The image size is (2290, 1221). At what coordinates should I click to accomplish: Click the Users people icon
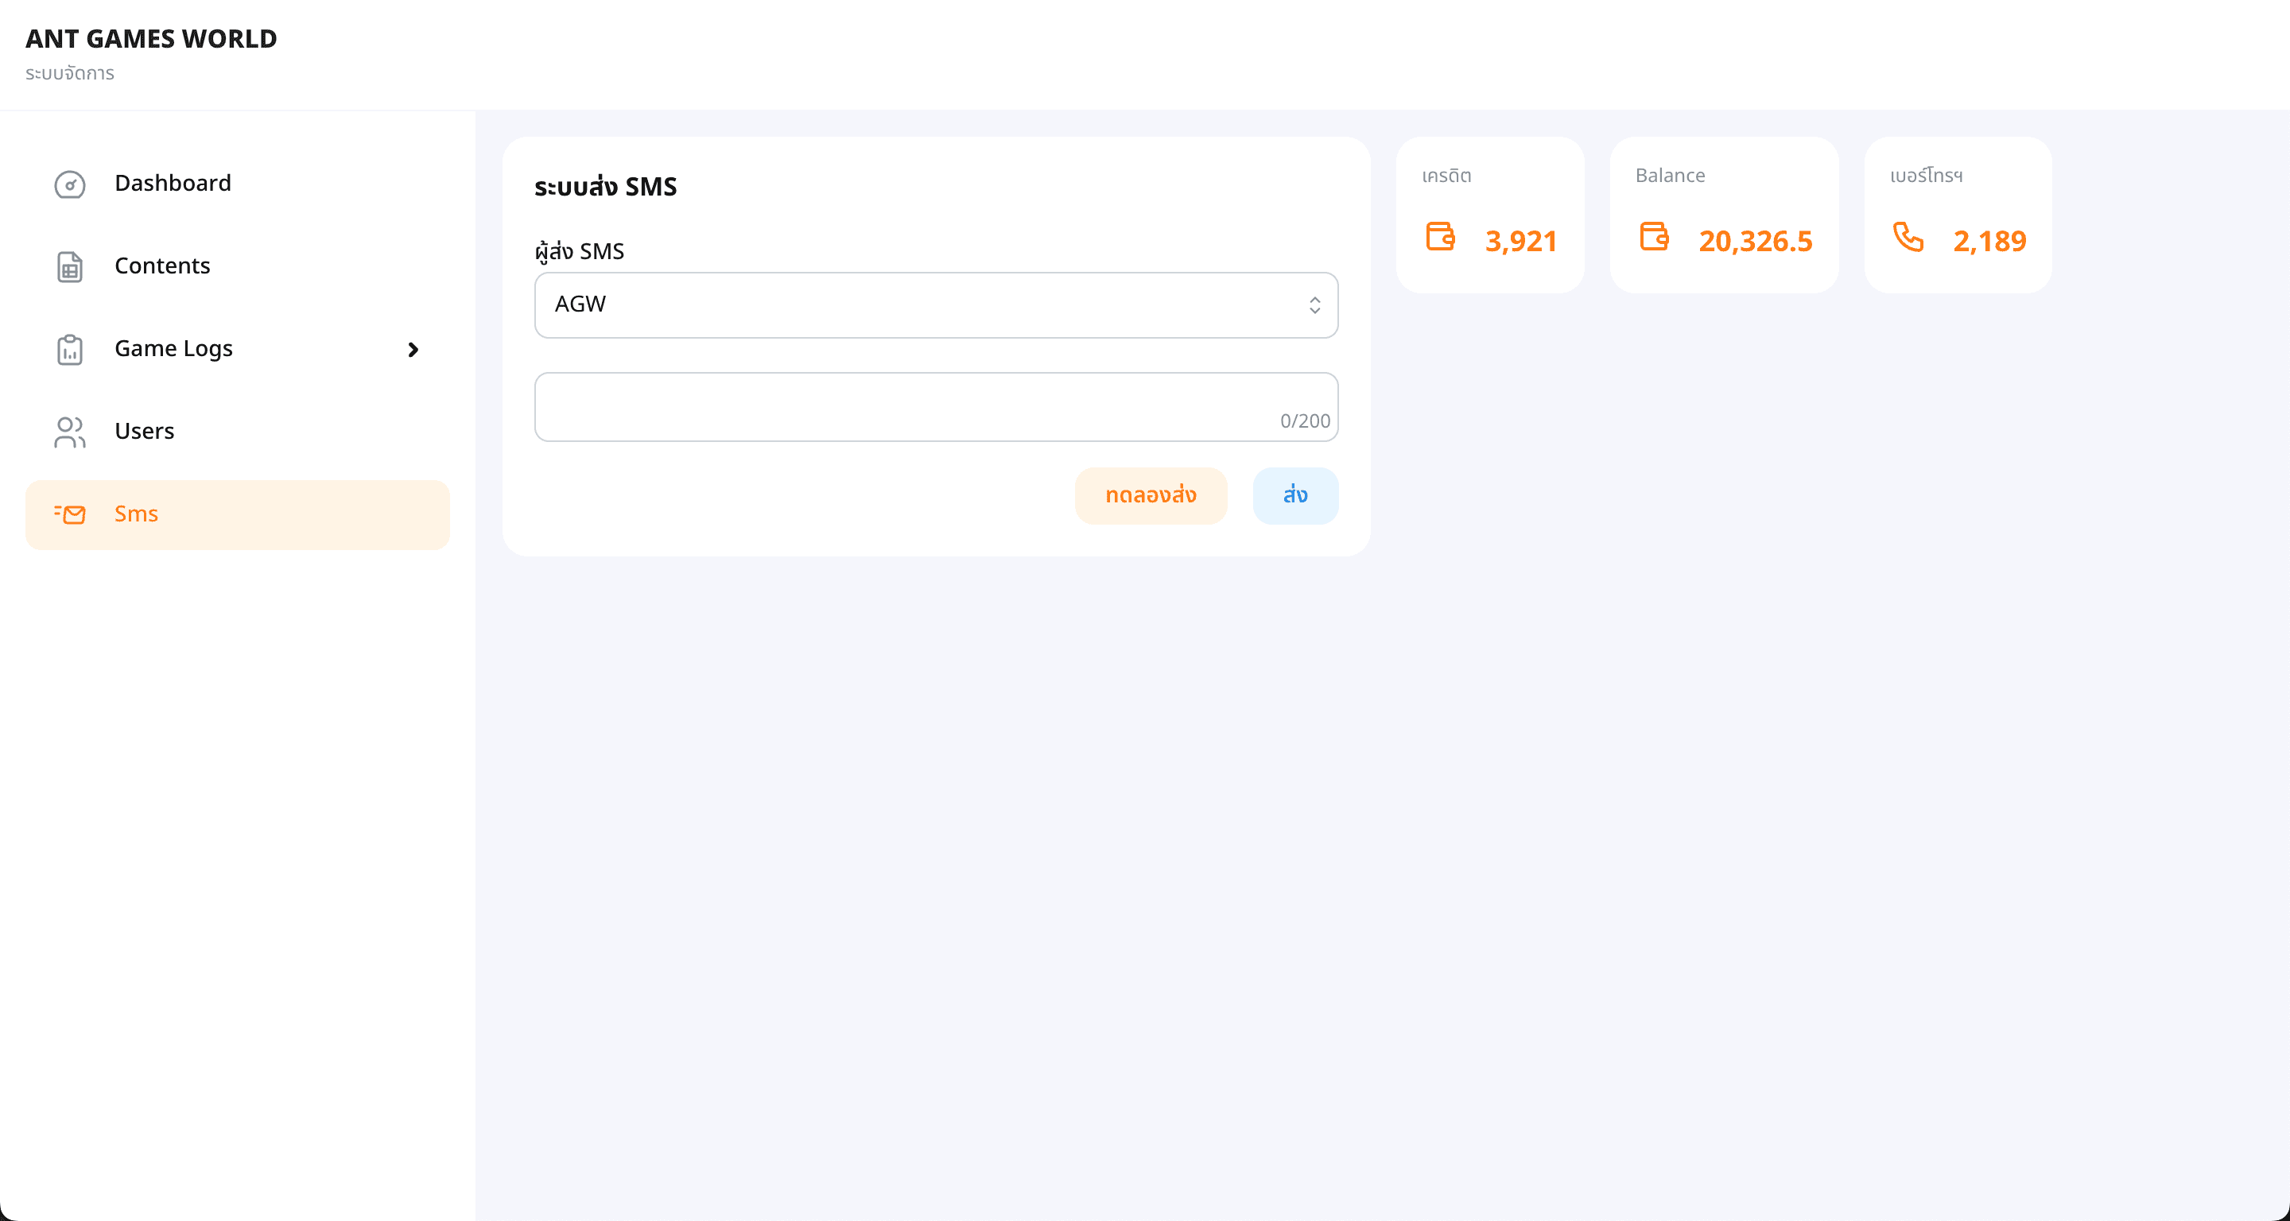pos(69,432)
